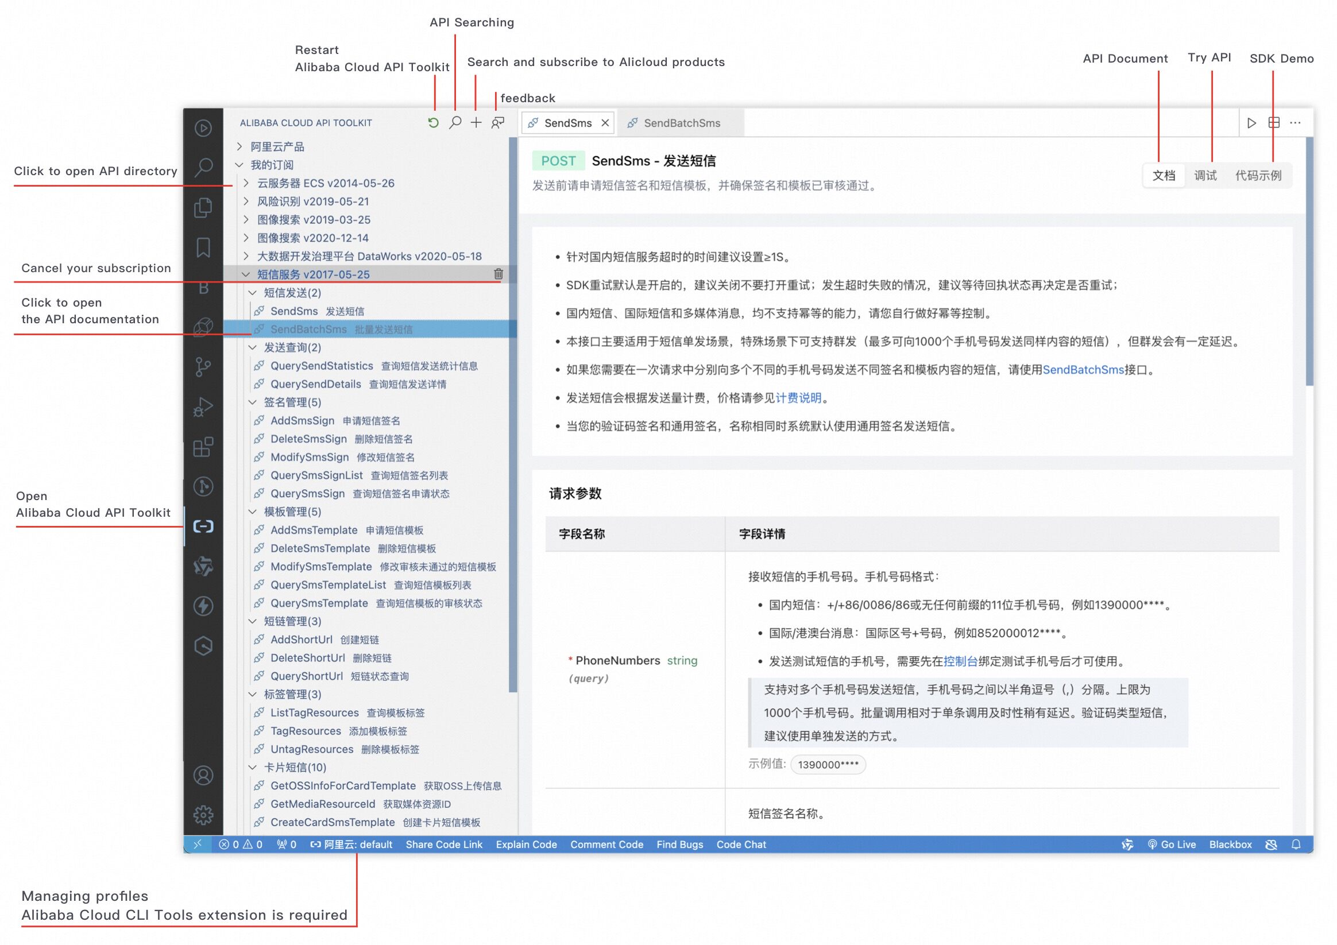Restart Alibaba Cloud API Toolkit via refresh icon
The height and width of the screenshot is (945, 1337).
point(433,123)
